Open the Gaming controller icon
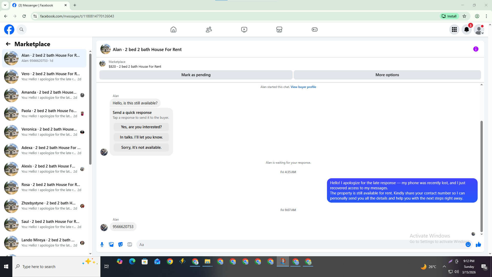This screenshot has width=492, height=277. coord(315,29)
